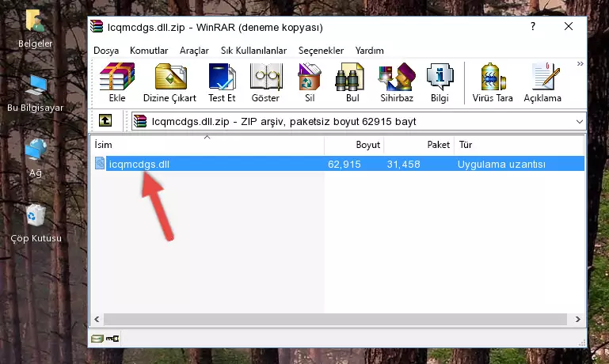Launch the Sihirbaz wizard
609x364 pixels.
pyautogui.click(x=397, y=82)
